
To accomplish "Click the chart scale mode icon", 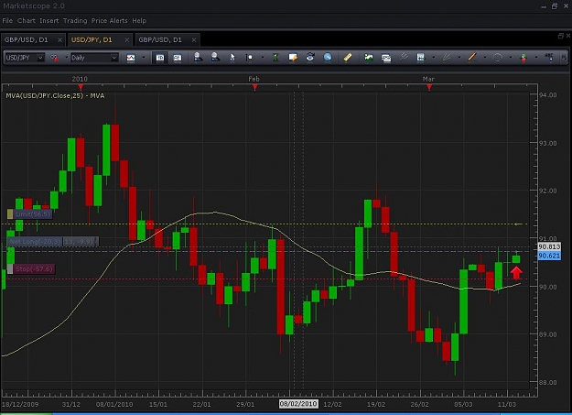I will pos(249,58).
